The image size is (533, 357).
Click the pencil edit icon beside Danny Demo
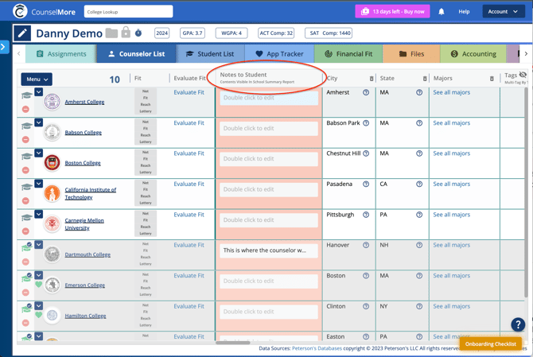coord(22,33)
